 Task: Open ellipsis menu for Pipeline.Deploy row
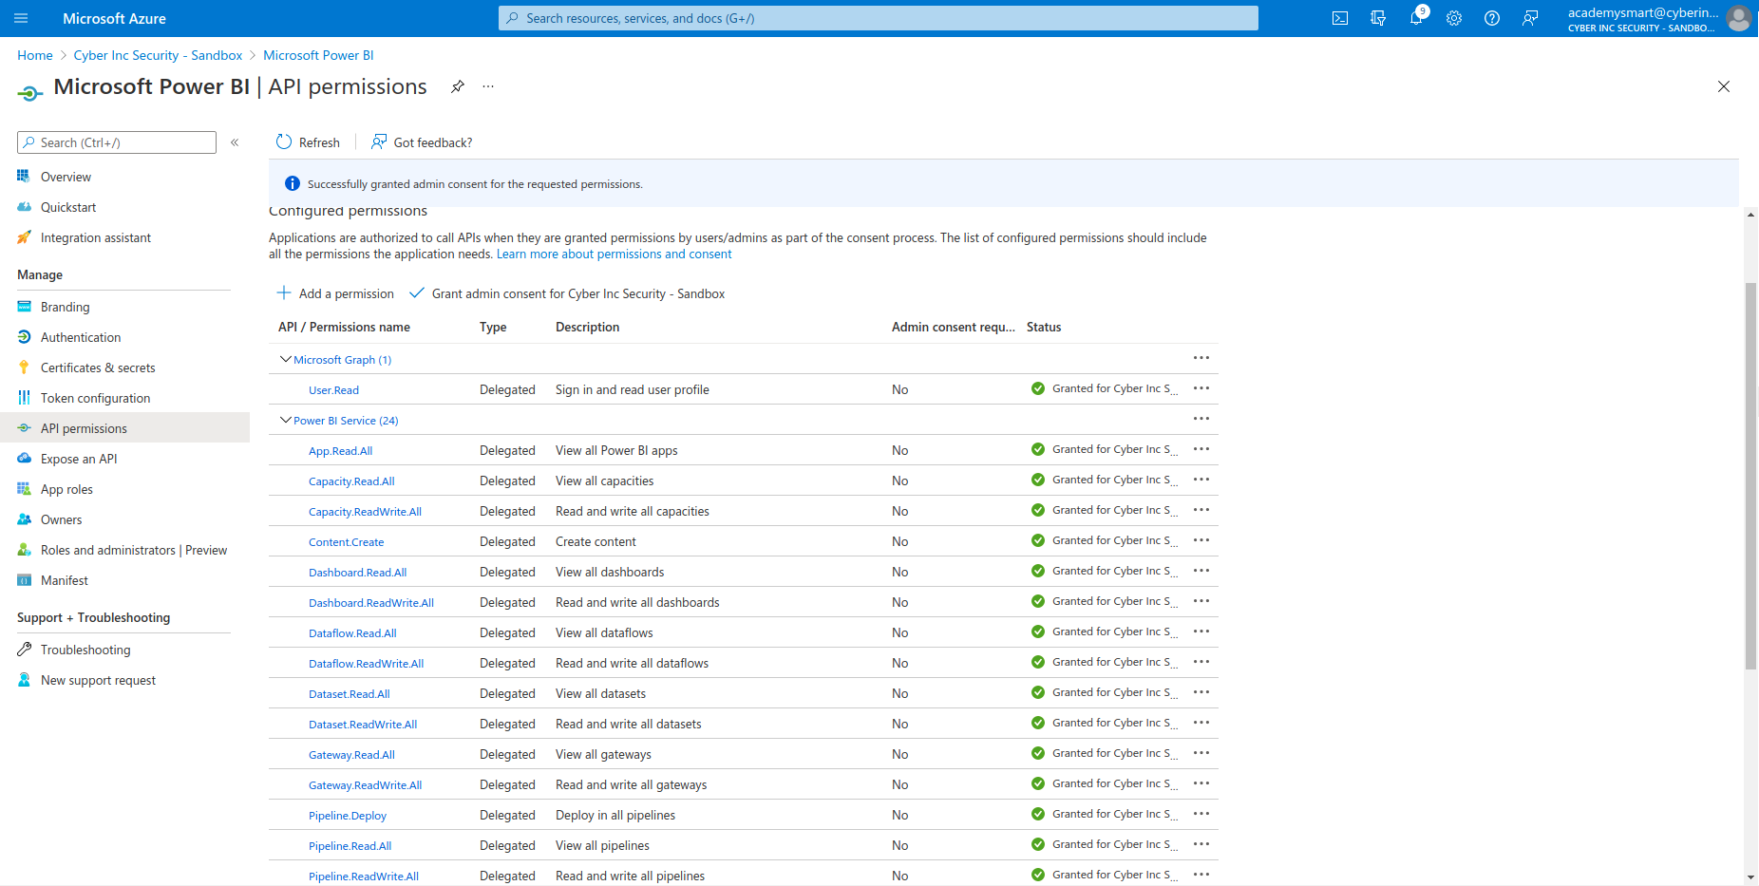1201,814
